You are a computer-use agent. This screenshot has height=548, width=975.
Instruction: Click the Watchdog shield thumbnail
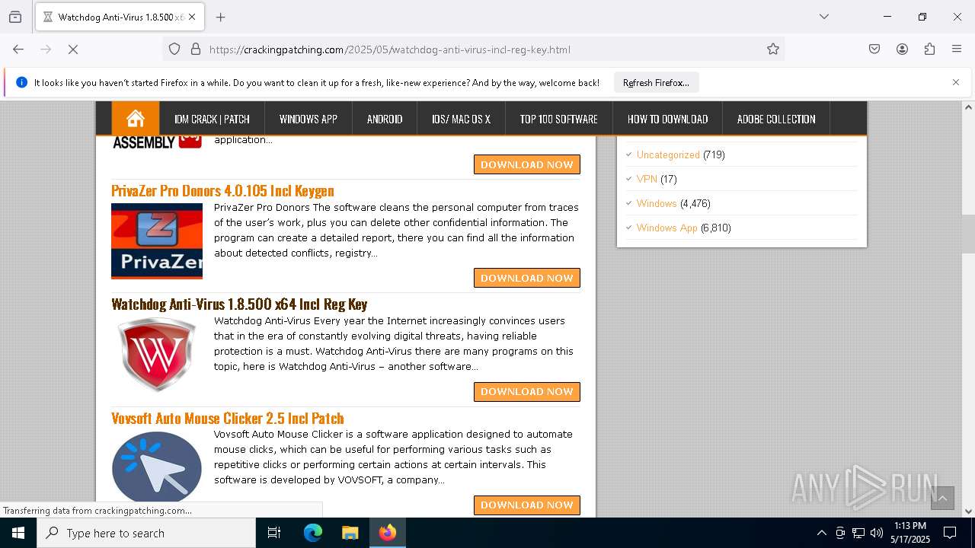click(157, 355)
